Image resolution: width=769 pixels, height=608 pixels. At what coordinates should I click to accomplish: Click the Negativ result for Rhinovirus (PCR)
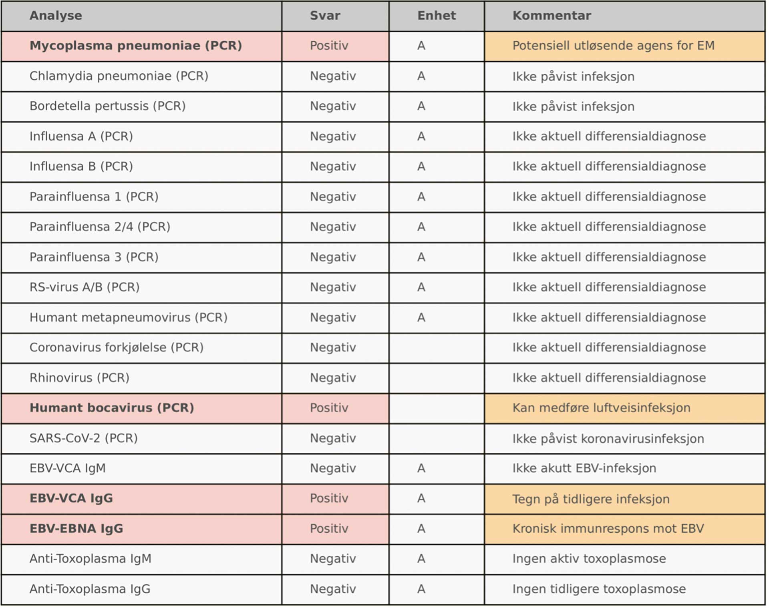click(x=333, y=378)
